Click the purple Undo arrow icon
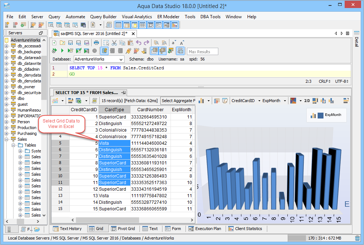364x245 pixels. pos(138,43)
